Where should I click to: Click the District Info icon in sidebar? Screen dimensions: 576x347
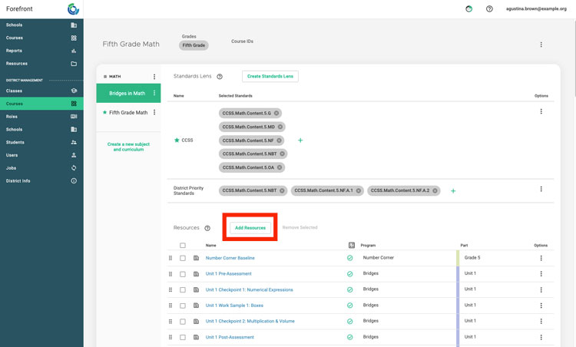click(74, 180)
